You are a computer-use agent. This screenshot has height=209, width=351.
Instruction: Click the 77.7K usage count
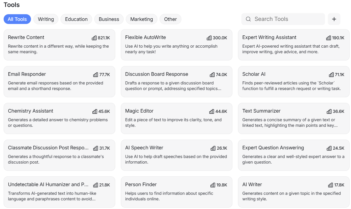pyautogui.click(x=105, y=75)
